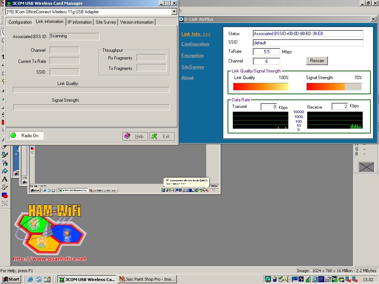Open the SiteSurvey link in D-Link AirPlus

[192, 67]
